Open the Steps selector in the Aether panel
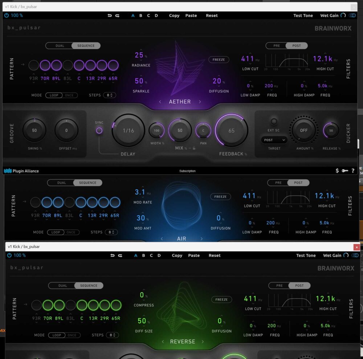Screen dimensions: 363x359 click(110, 95)
